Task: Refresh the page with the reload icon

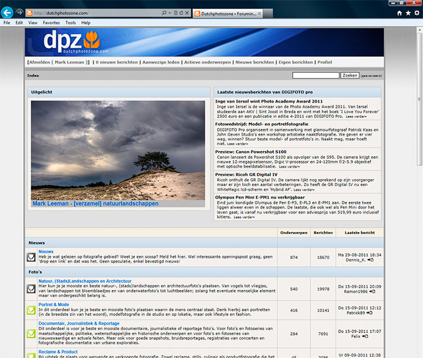Action: point(181,13)
